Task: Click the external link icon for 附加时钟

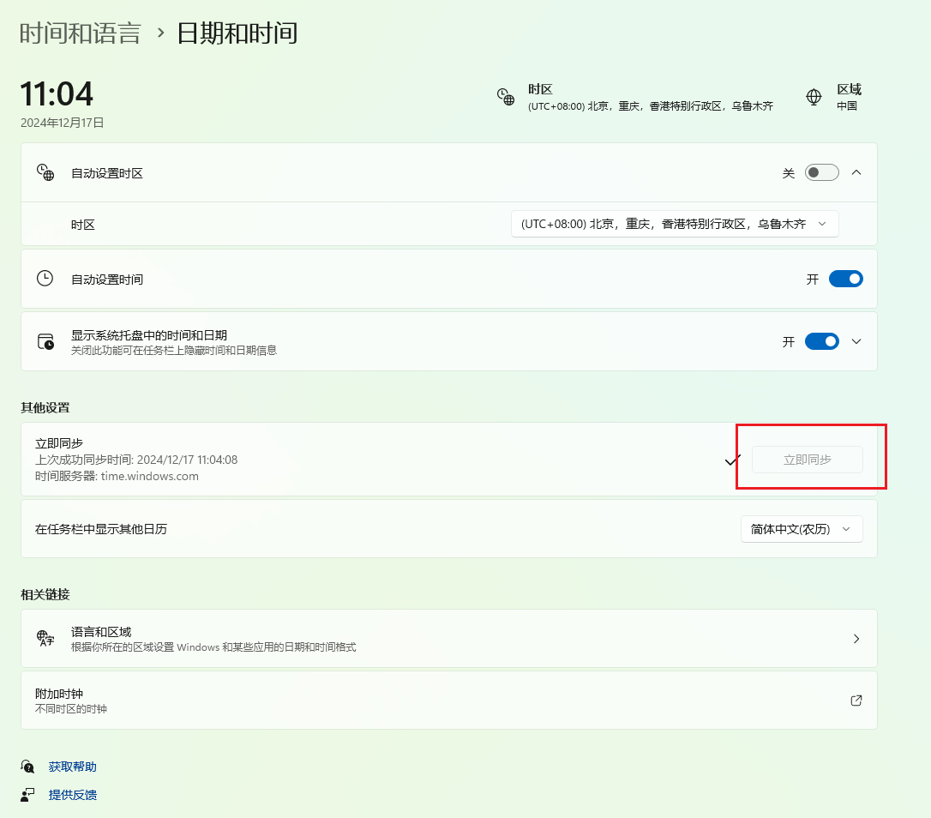Action: tap(856, 701)
